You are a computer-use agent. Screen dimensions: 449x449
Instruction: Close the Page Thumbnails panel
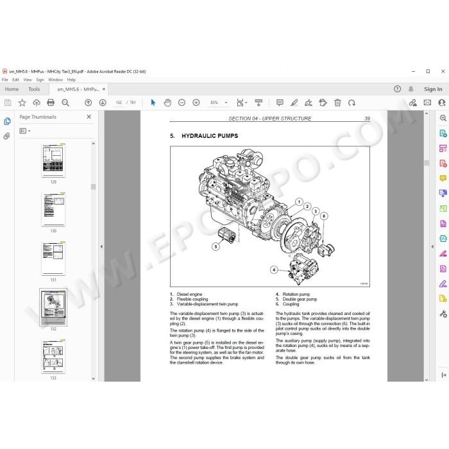point(89,117)
